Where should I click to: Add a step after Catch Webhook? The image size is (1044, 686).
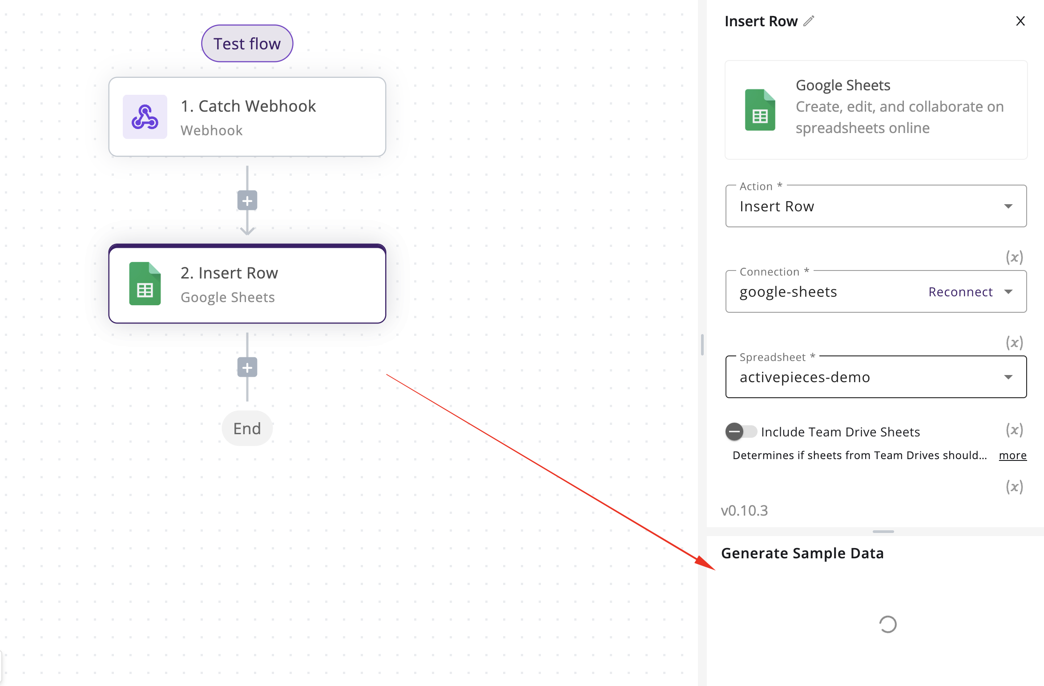(x=247, y=201)
